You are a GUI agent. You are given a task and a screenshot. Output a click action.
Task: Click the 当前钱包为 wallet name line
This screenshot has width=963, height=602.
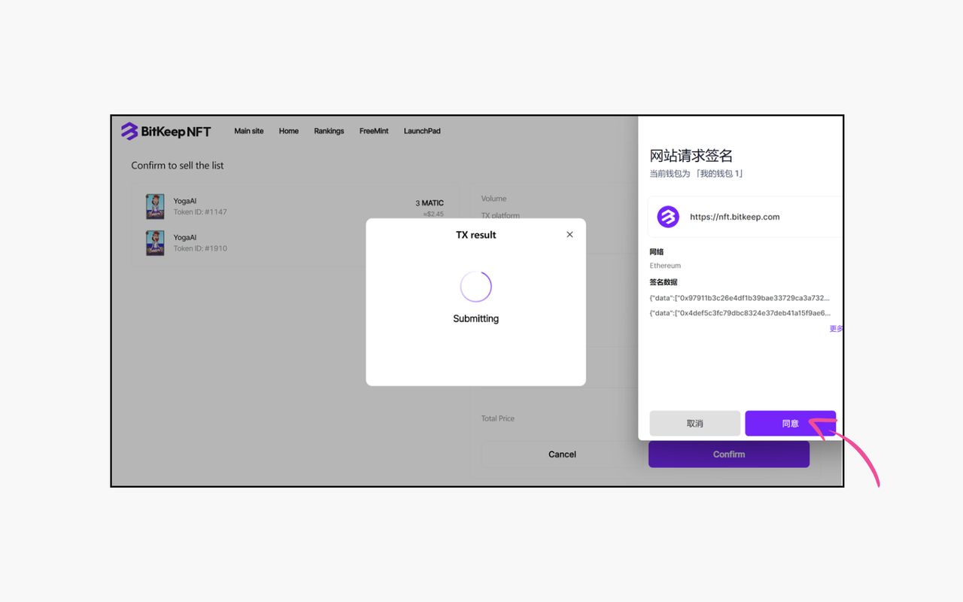tap(696, 174)
